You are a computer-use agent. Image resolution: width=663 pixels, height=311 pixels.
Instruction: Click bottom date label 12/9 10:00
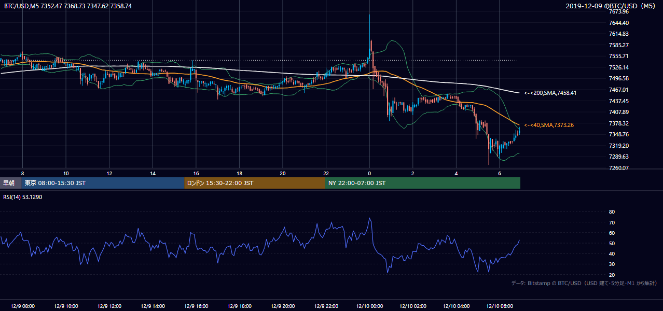tap(66, 306)
